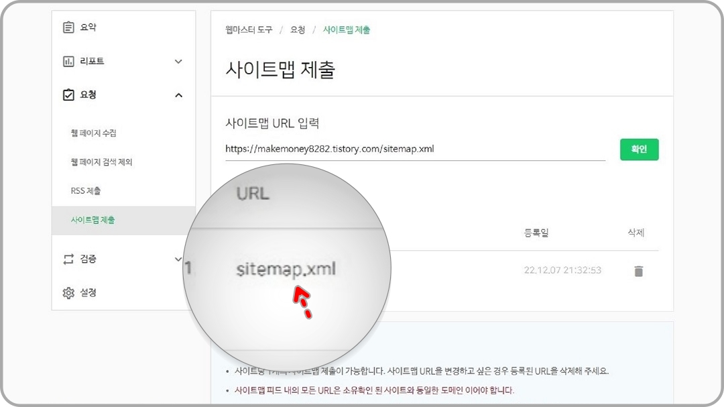Click the 요약 summary document icon
The height and width of the screenshot is (407, 724).
coord(69,27)
